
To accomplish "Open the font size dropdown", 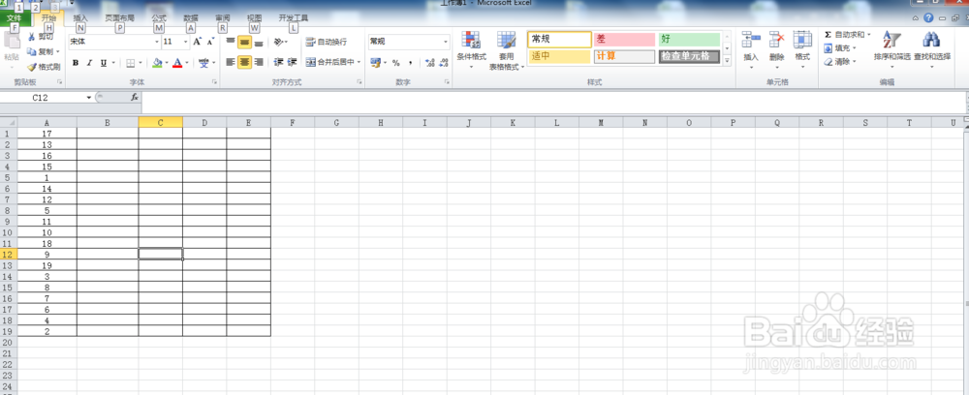I will coord(186,42).
